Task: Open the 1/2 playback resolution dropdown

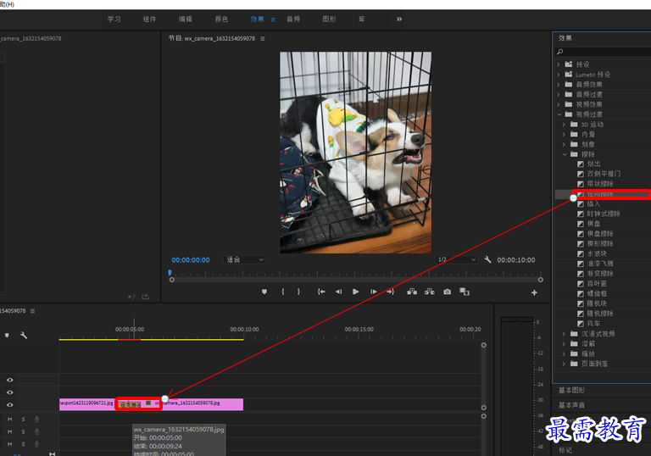Action: pyautogui.click(x=456, y=259)
